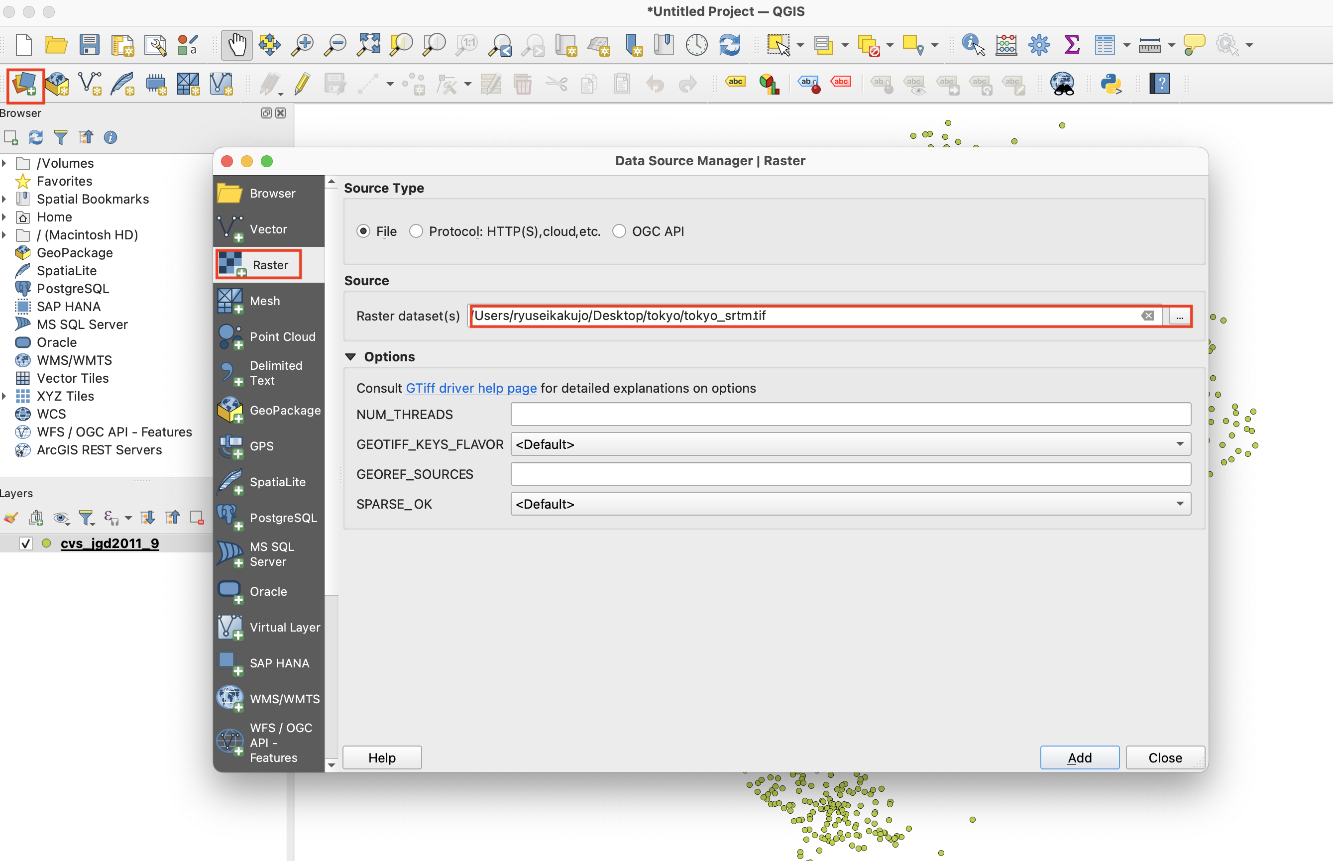Filter Browser panel with funnel icon

click(x=60, y=137)
